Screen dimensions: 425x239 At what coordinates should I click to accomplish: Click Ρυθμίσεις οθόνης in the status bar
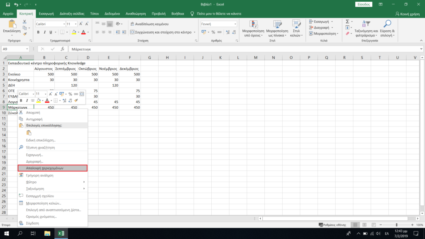coord(332,225)
